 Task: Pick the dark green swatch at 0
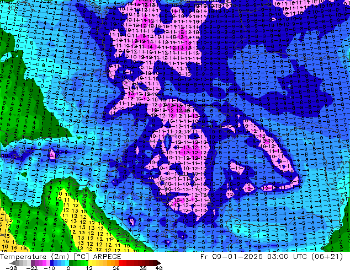pos(71,263)
